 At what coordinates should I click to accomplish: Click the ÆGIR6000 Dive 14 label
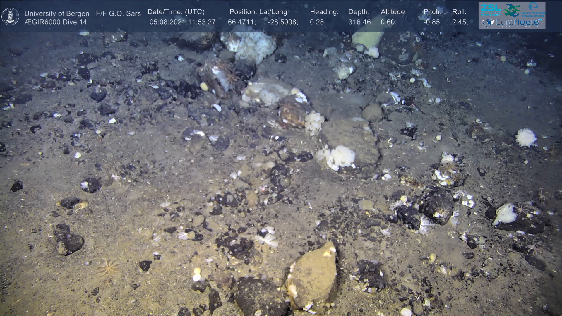click(56, 22)
